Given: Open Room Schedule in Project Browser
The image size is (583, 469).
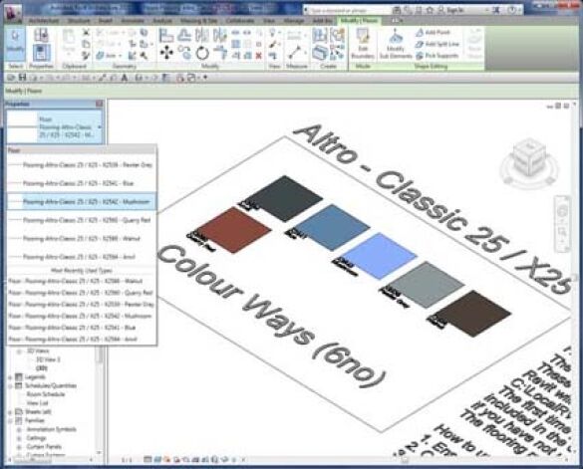Looking at the screenshot, I should [46, 394].
